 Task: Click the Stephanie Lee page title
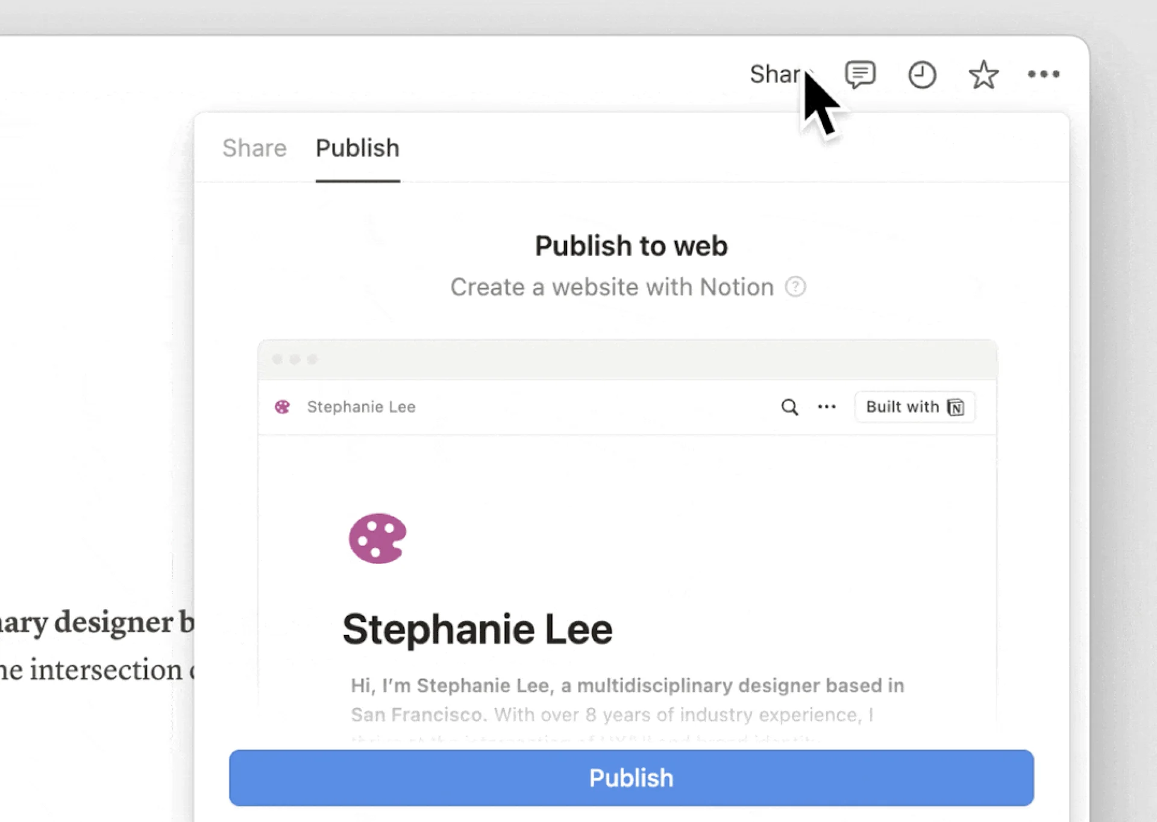tap(477, 628)
